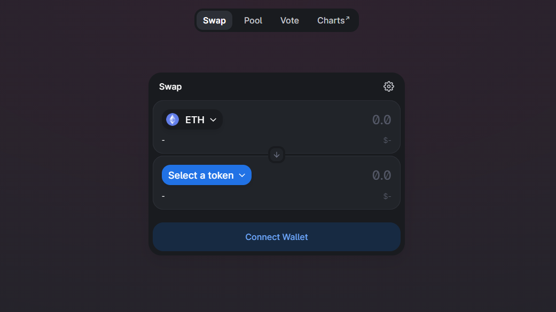Expand the chevron next to ETH
This screenshot has height=312, width=556.
click(214, 120)
